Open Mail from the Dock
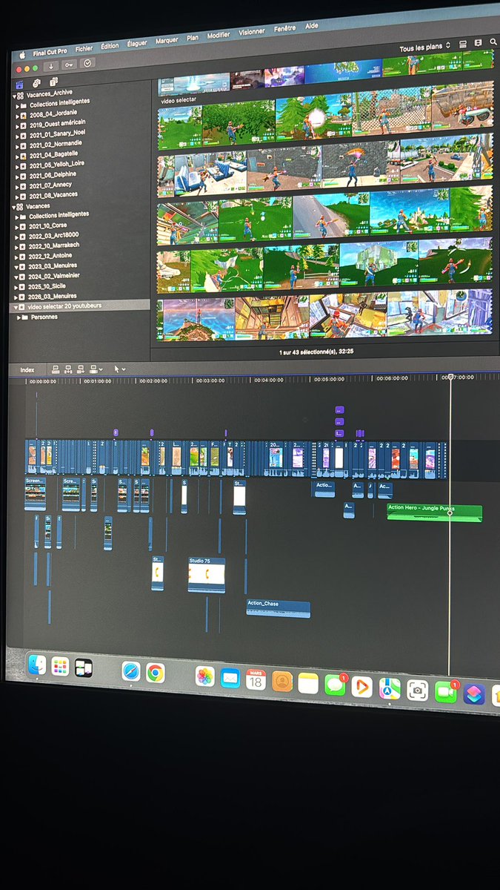The image size is (500, 890). click(x=230, y=678)
